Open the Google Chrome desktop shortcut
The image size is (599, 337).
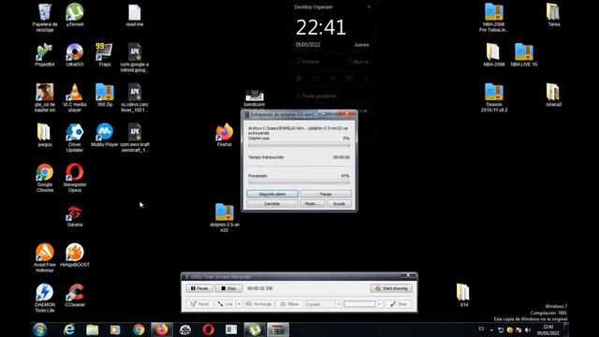tap(45, 178)
